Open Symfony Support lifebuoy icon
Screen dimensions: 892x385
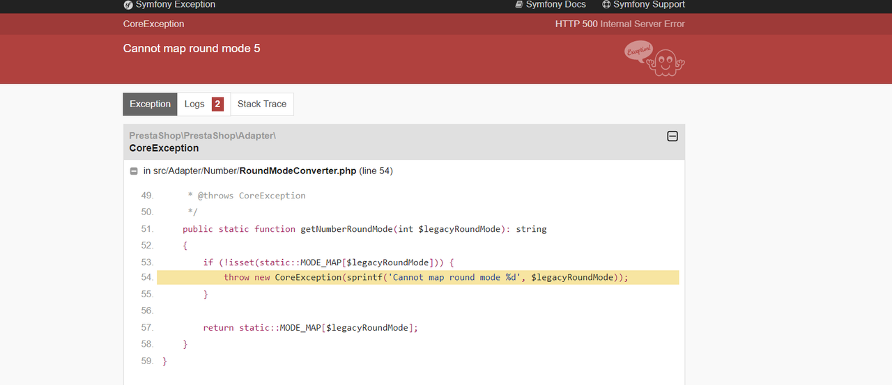[606, 5]
